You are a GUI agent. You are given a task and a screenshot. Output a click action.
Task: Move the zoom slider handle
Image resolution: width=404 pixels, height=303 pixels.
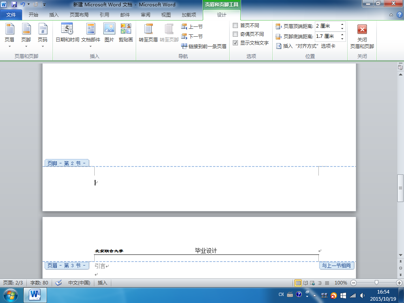[376, 283]
